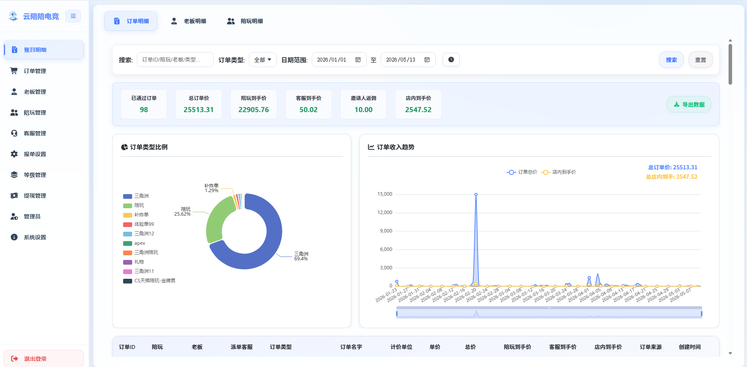Image resolution: width=747 pixels, height=367 pixels.
Task: Open calendar picker for start date 2026/01/01
Action: point(358,60)
